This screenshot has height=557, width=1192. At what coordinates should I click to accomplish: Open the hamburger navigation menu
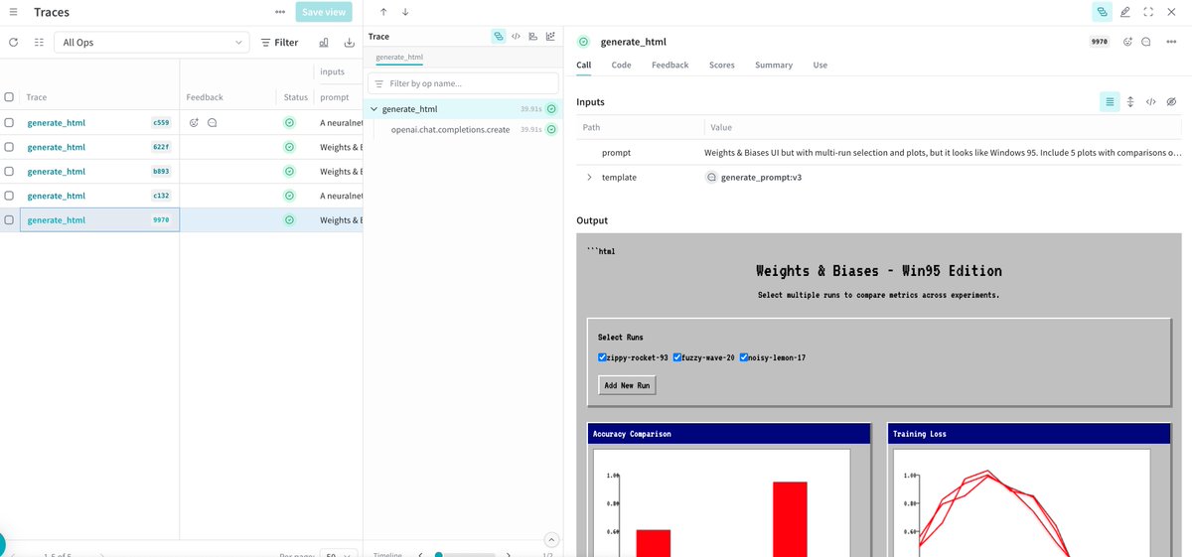14,12
